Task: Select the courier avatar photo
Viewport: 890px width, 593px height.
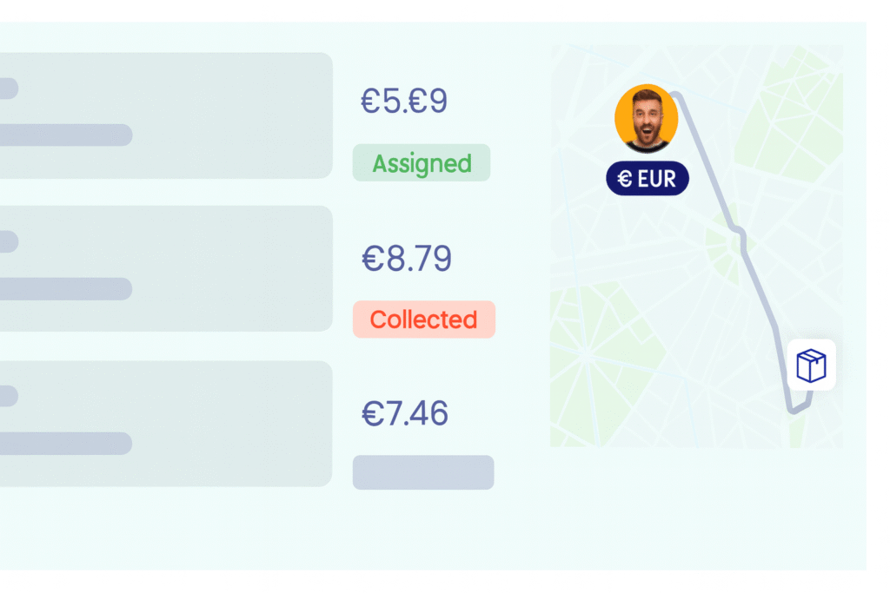Action: [x=646, y=118]
